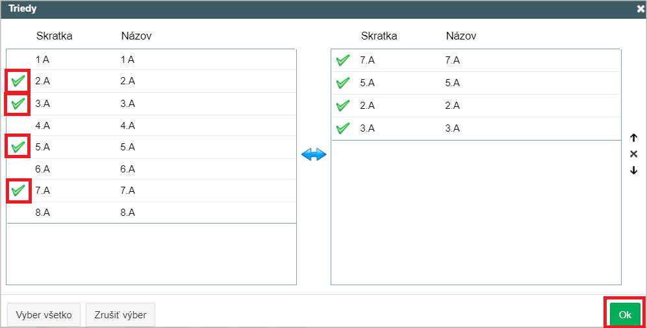This screenshot has height=328, width=647.
Task: Uncheck class 7.A in left list
Action: click(x=18, y=190)
